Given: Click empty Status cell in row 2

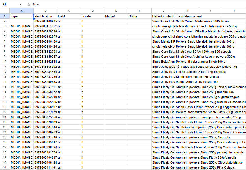Looking at the screenshot, I should (140, 21).
